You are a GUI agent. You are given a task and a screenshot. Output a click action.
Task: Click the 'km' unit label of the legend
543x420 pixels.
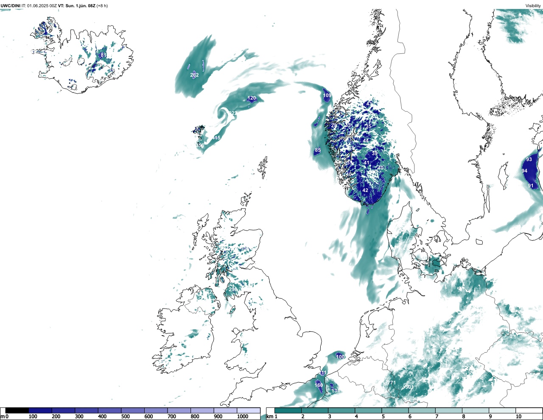(269, 417)
